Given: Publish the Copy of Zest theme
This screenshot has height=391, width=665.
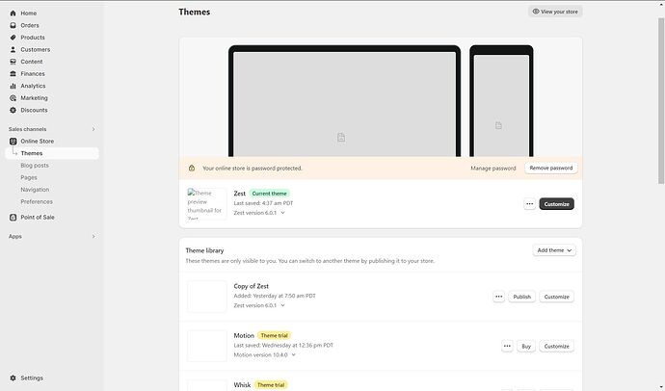Looking at the screenshot, I should pyautogui.click(x=521, y=297).
